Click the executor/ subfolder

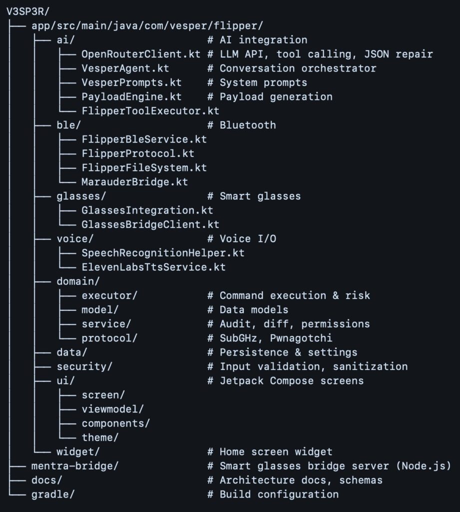pyautogui.click(x=109, y=295)
